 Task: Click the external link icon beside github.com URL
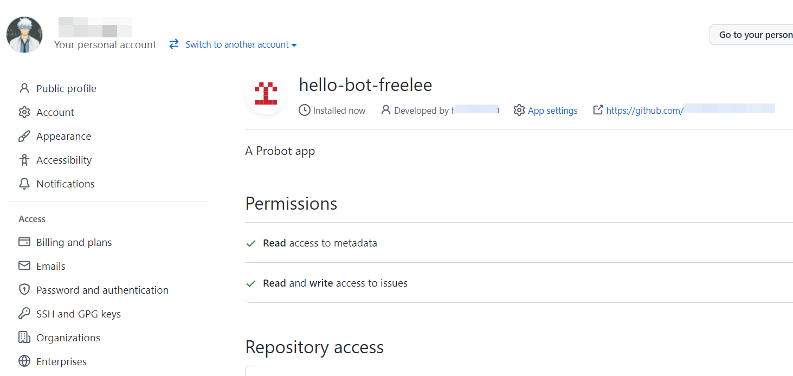(x=598, y=109)
